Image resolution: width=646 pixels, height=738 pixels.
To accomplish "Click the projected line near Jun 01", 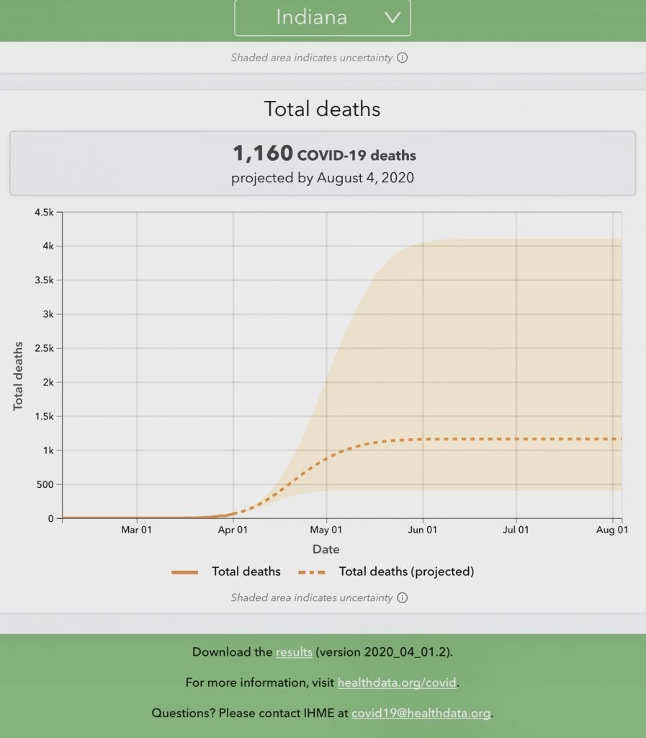I will pyautogui.click(x=423, y=439).
